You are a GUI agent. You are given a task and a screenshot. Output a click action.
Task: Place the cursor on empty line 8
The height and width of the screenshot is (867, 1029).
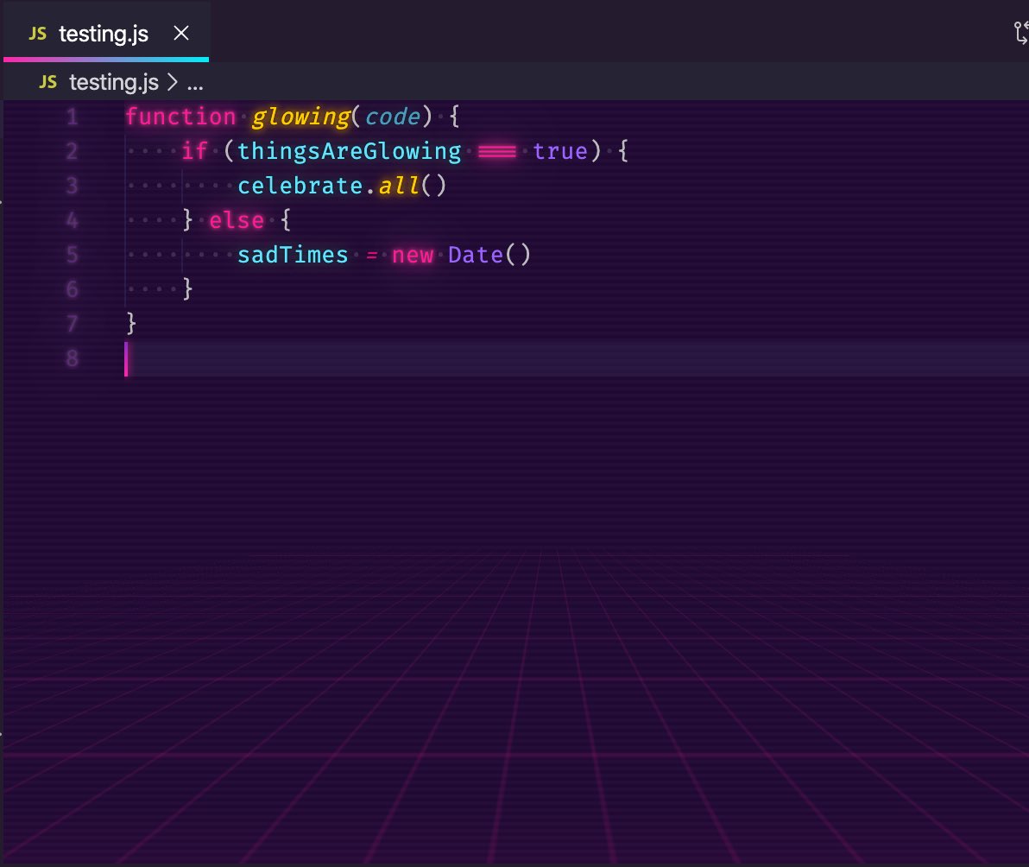pyautogui.click(x=577, y=358)
